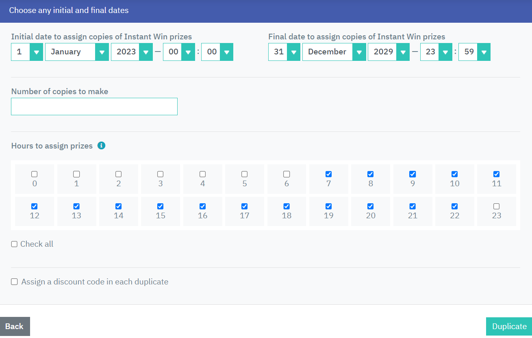Uncheck the hour 15 checkbox

pyautogui.click(x=161, y=206)
